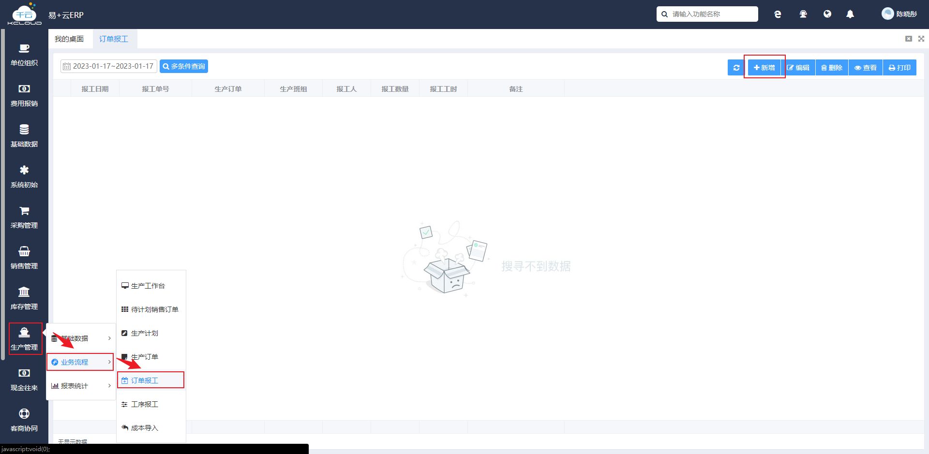Viewport: 929px width, 454px height.
Task: Click the 查看 view button
Action: 866,68
